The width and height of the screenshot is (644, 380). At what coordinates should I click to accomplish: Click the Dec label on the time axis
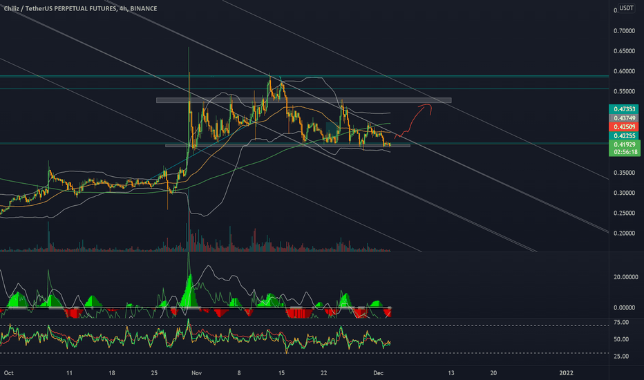[x=378, y=373]
